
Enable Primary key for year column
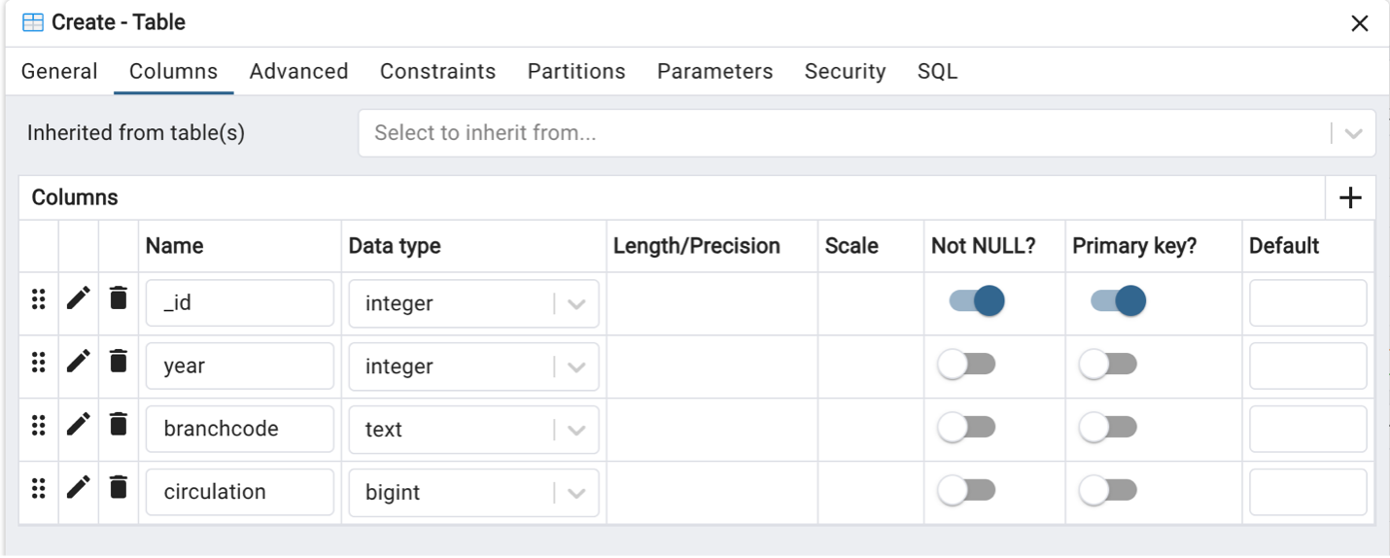[1108, 365]
